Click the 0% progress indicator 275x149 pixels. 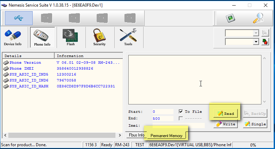[253, 145]
